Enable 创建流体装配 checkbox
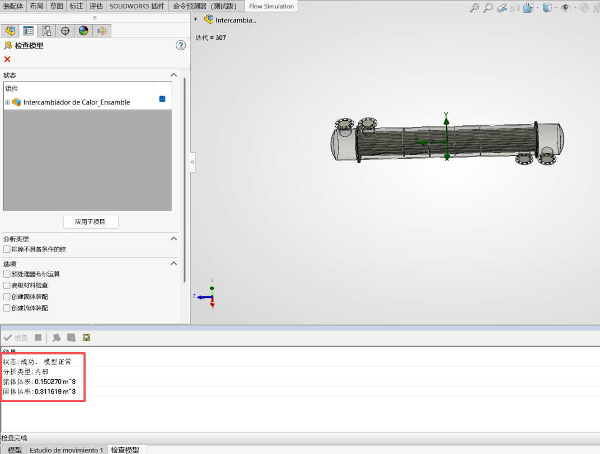This screenshot has height=454, width=600. (7, 308)
